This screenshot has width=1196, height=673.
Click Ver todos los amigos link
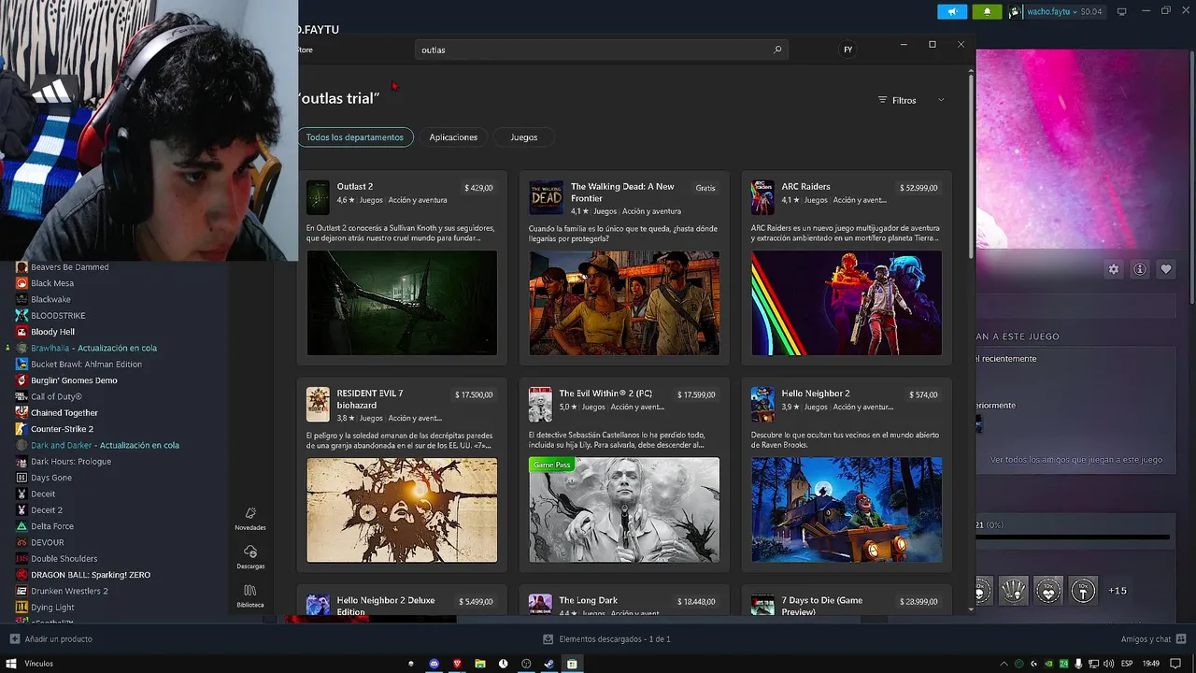pyautogui.click(x=1076, y=460)
